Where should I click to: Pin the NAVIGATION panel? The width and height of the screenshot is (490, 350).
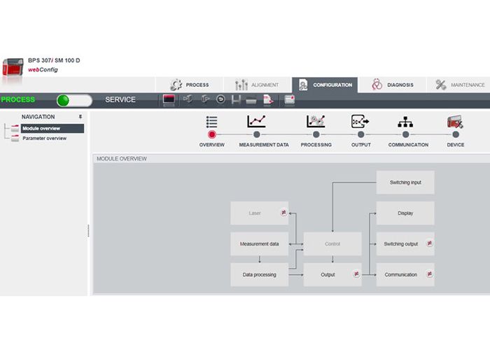[x=80, y=117]
